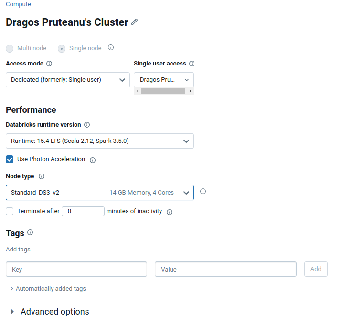Image resolution: width=353 pixels, height=326 pixels.
Task: Click info icon beside Node type label
Action: point(42,176)
